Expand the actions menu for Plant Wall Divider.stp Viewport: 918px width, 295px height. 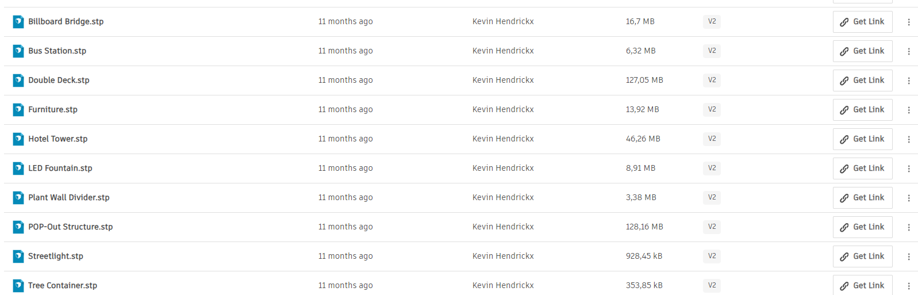click(908, 198)
